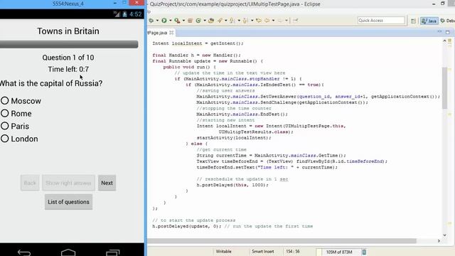Click the Towns in Britain title
The width and height of the screenshot is (455, 256).
(68, 31)
